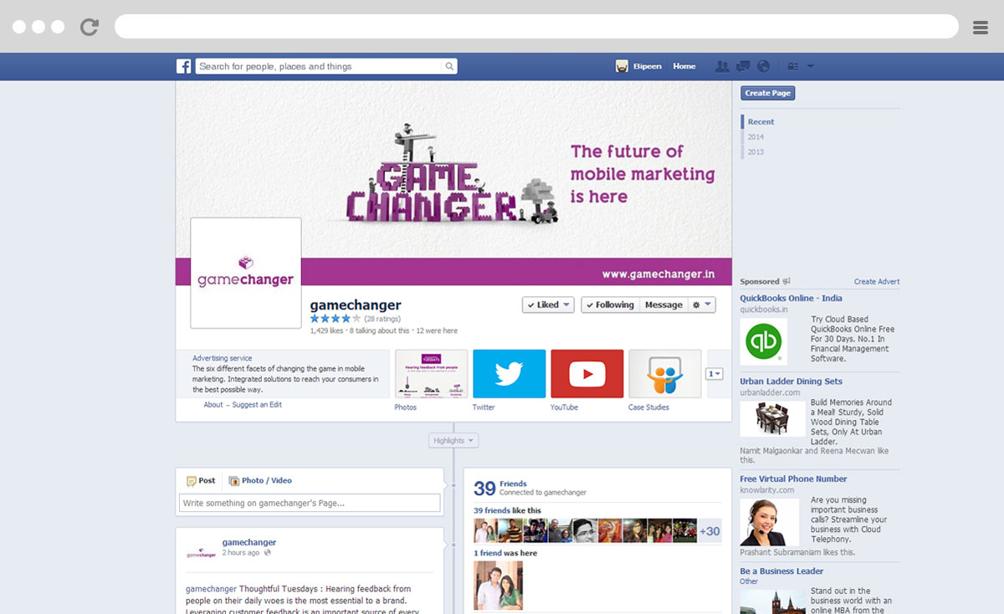
Task: Open the Twitter app tile
Action: (509, 373)
